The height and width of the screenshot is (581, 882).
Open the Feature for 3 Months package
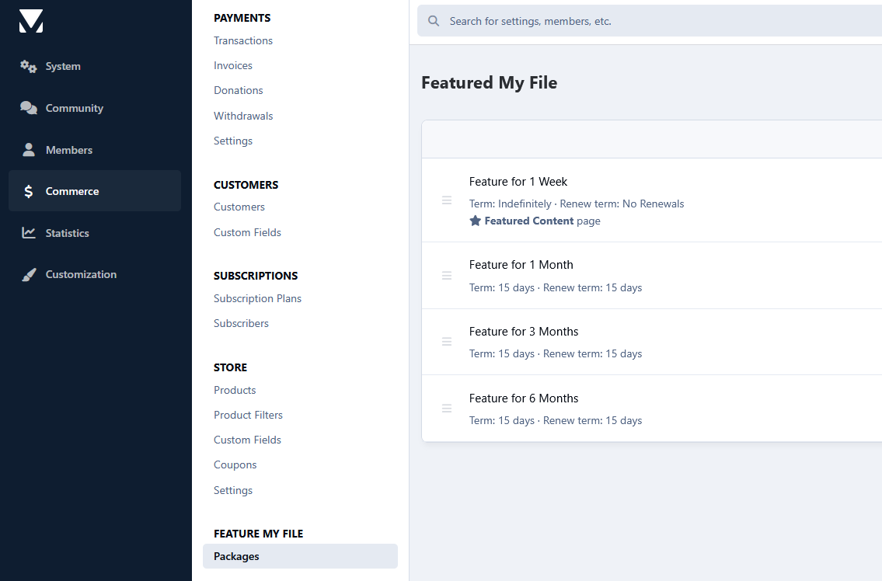(524, 332)
